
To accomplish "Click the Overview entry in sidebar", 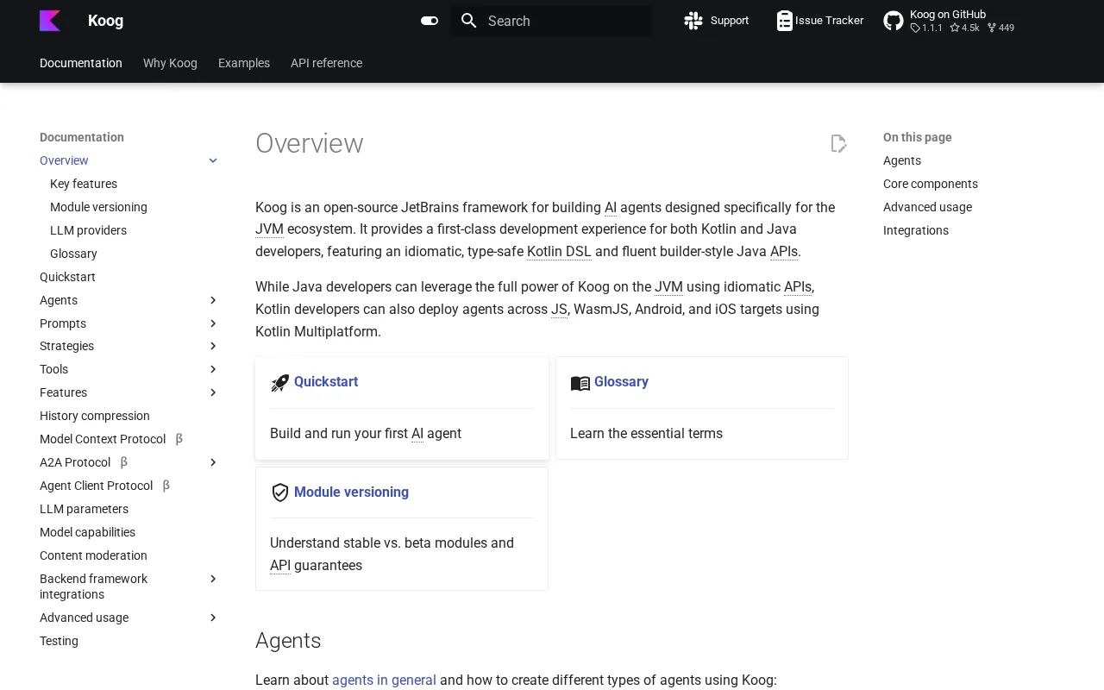I will click(x=64, y=160).
